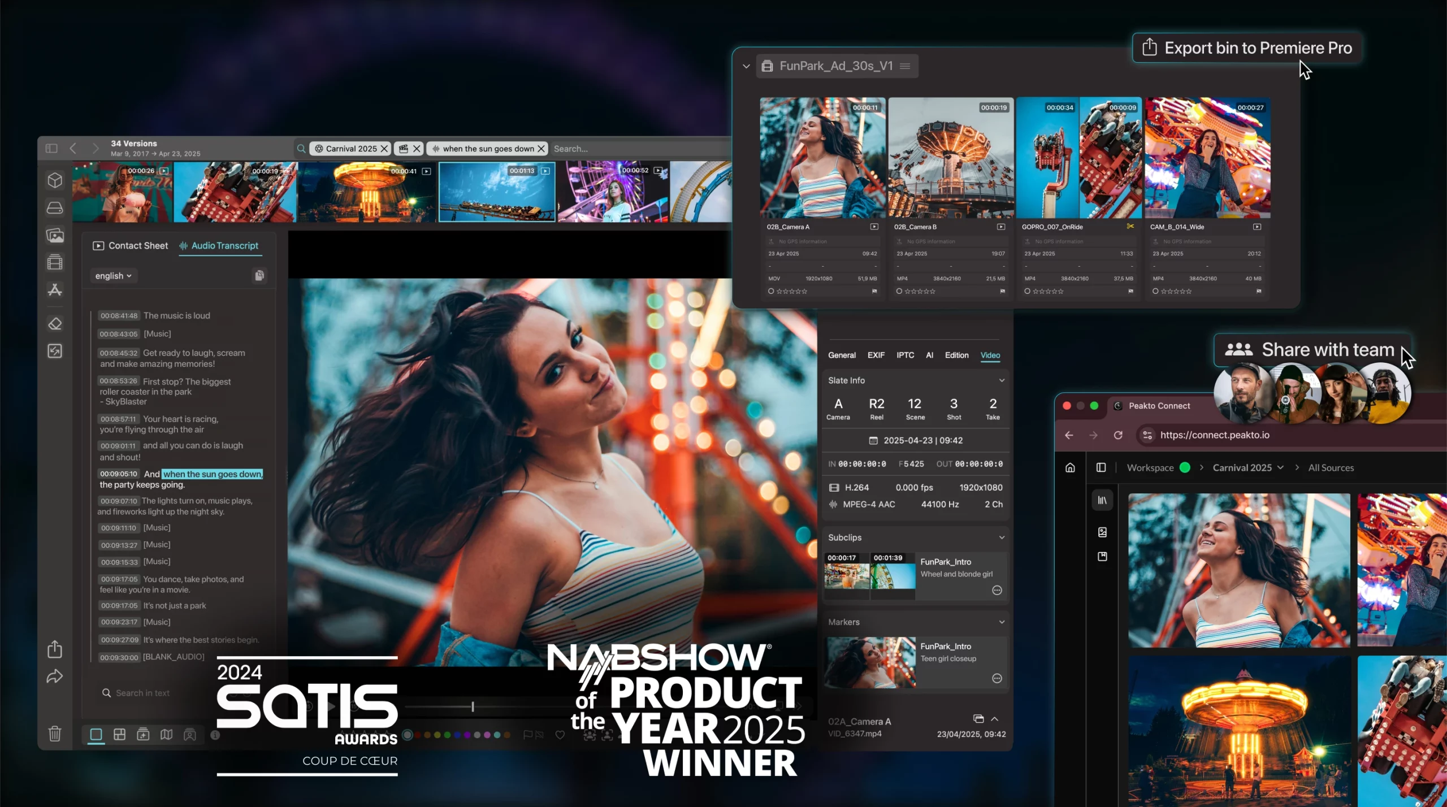Toggle the flag on the 02B_Camera A clip
This screenshot has height=807, width=1447.
pyautogui.click(x=874, y=291)
